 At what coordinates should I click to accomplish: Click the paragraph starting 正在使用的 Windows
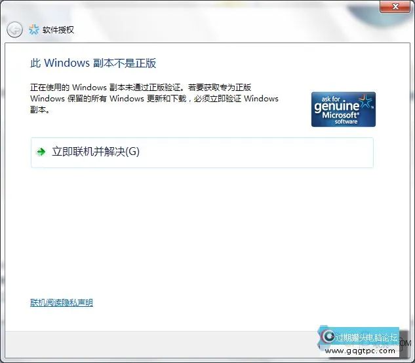pyautogui.click(x=154, y=99)
